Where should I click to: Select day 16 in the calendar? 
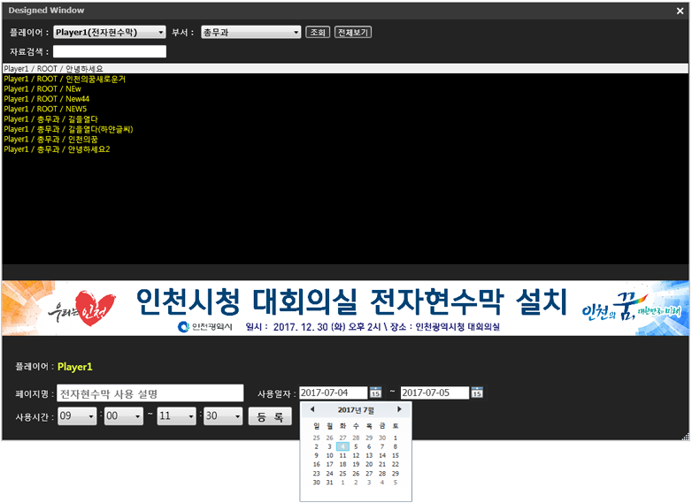(317, 464)
